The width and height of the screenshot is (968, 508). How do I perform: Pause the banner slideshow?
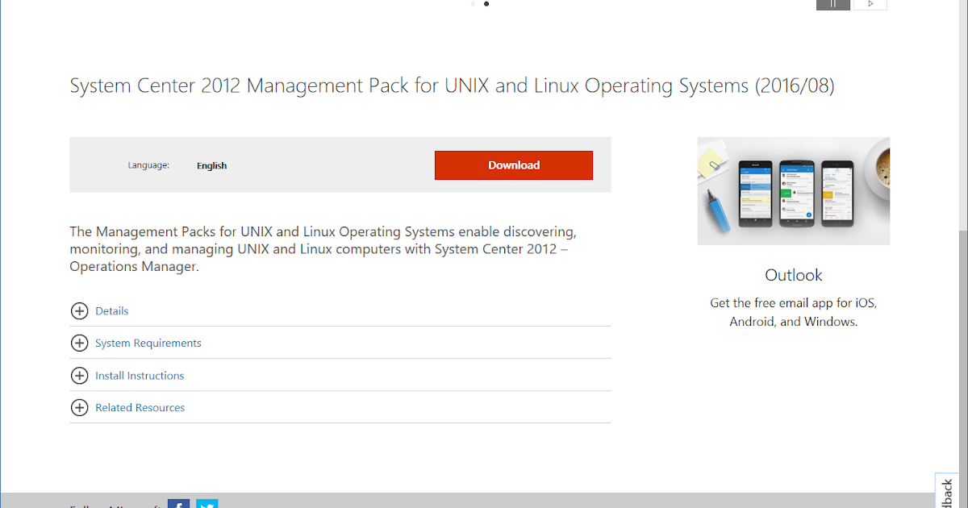pos(832,5)
